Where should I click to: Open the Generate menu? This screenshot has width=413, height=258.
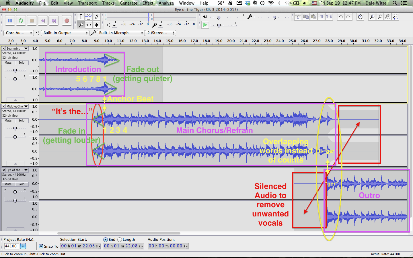(x=128, y=3)
